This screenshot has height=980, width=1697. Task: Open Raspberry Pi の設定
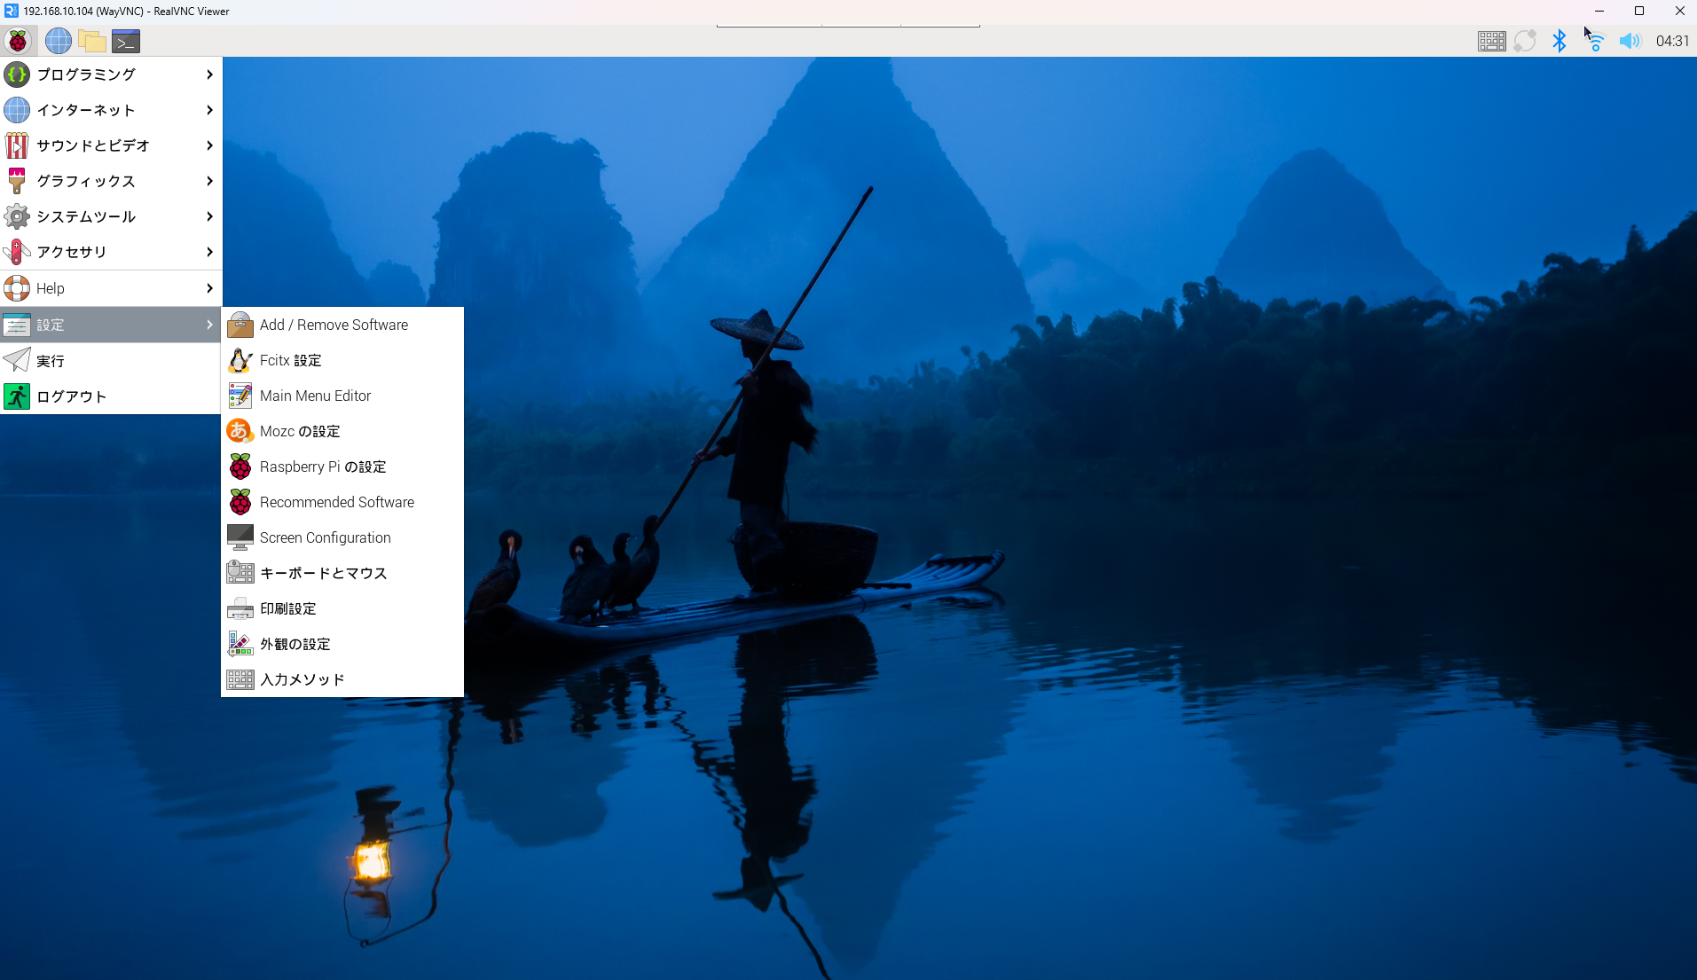click(x=342, y=466)
